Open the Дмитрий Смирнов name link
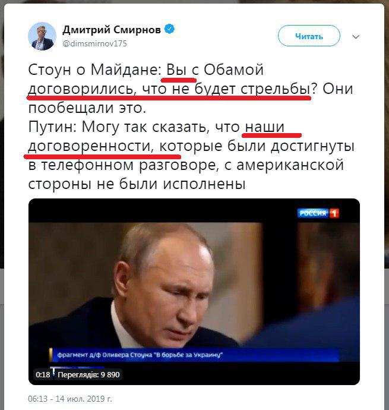This screenshot has width=389, height=410. [112, 30]
